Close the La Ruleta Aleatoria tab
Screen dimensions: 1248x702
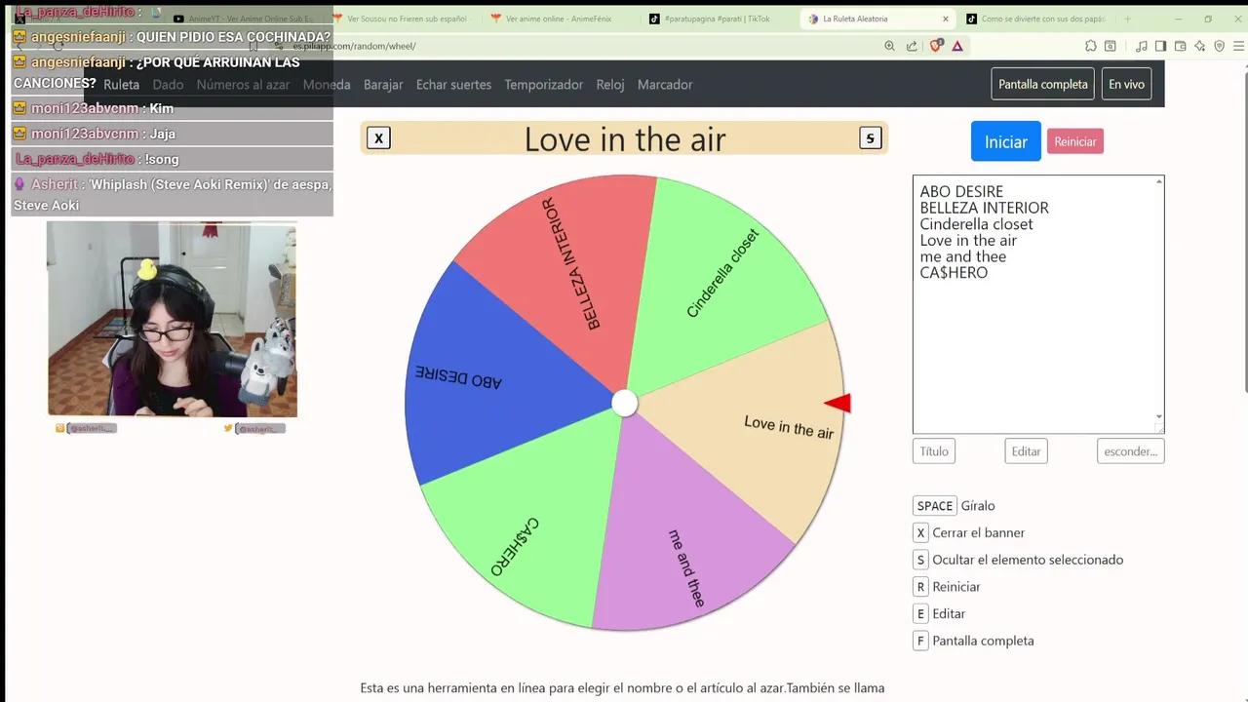tap(945, 19)
